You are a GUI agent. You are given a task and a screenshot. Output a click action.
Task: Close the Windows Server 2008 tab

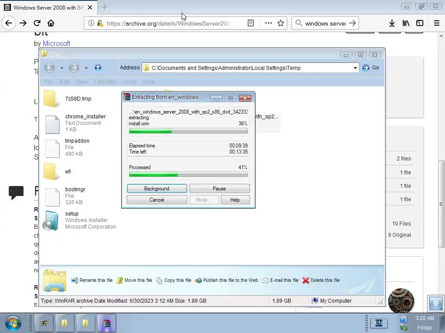90,7
